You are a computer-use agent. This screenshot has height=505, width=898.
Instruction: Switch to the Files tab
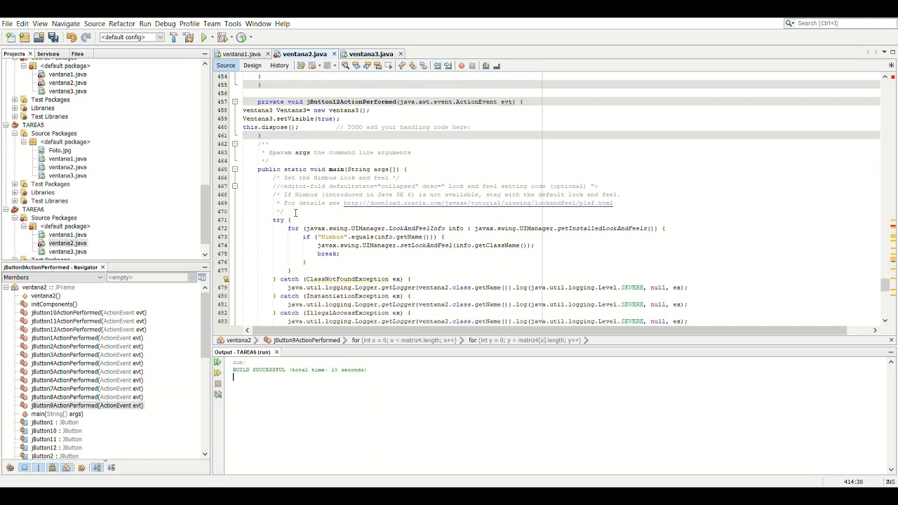(77, 54)
